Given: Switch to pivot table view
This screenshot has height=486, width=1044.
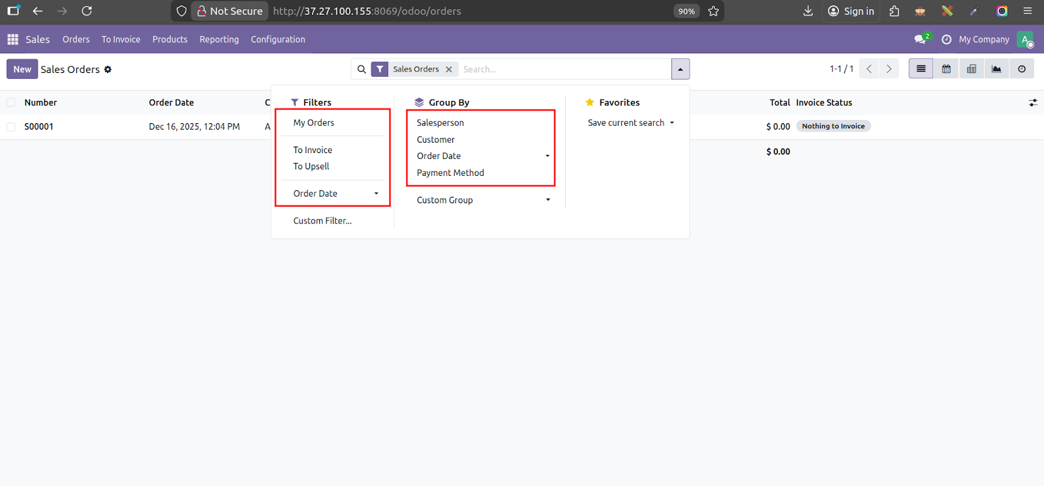Looking at the screenshot, I should click(x=972, y=69).
